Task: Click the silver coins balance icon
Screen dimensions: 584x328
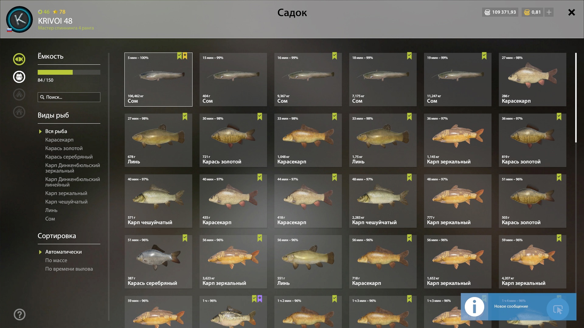Action: [x=487, y=12]
